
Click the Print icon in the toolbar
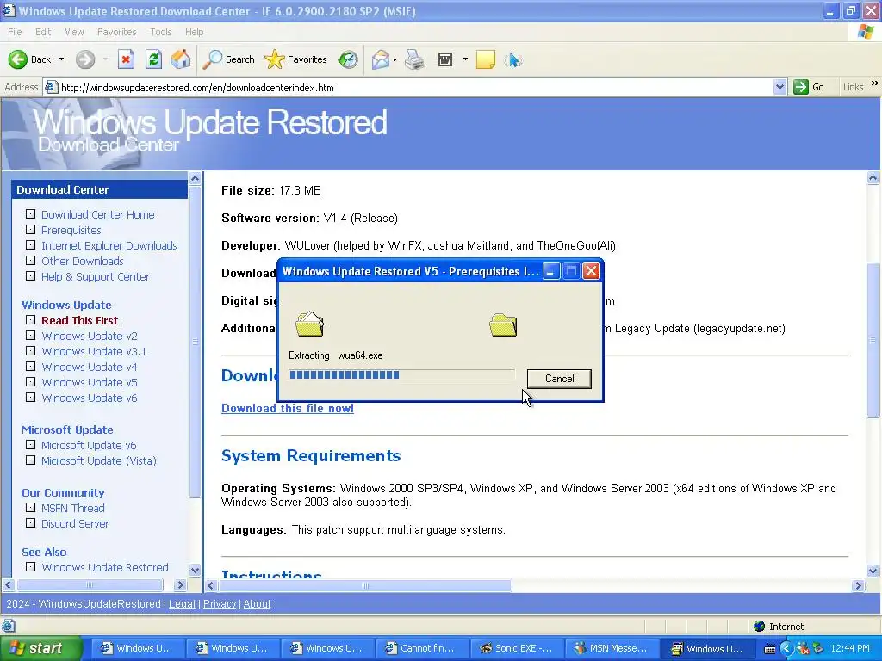click(414, 59)
